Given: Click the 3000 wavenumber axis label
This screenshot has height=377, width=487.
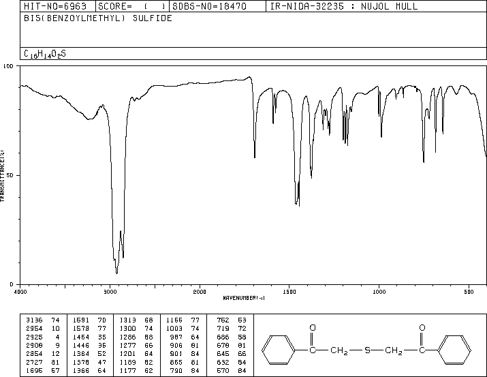Looking at the screenshot, I should [110, 292].
